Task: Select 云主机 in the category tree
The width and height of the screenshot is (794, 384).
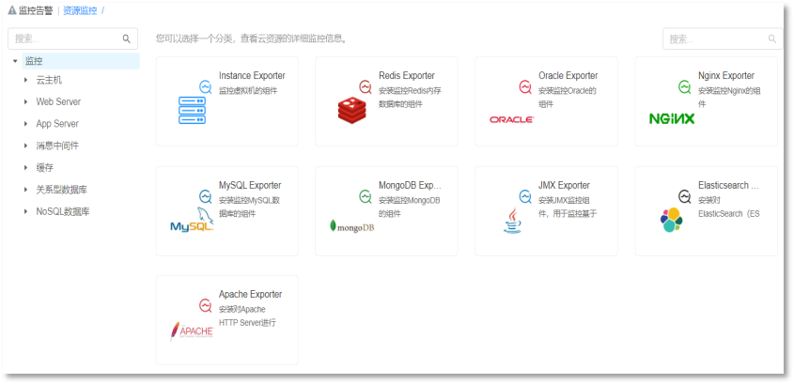Action: (49, 80)
